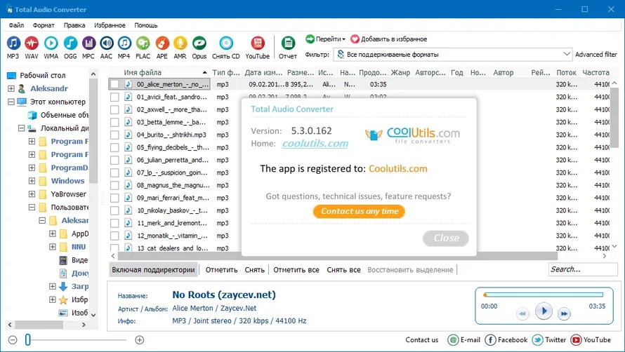The image size is (625, 352).
Task: Click Отметить все button
Action: (x=296, y=269)
